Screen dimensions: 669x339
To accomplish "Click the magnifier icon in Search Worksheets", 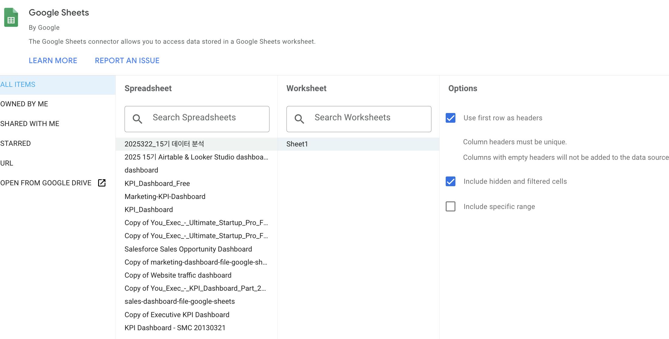I will 299,119.
